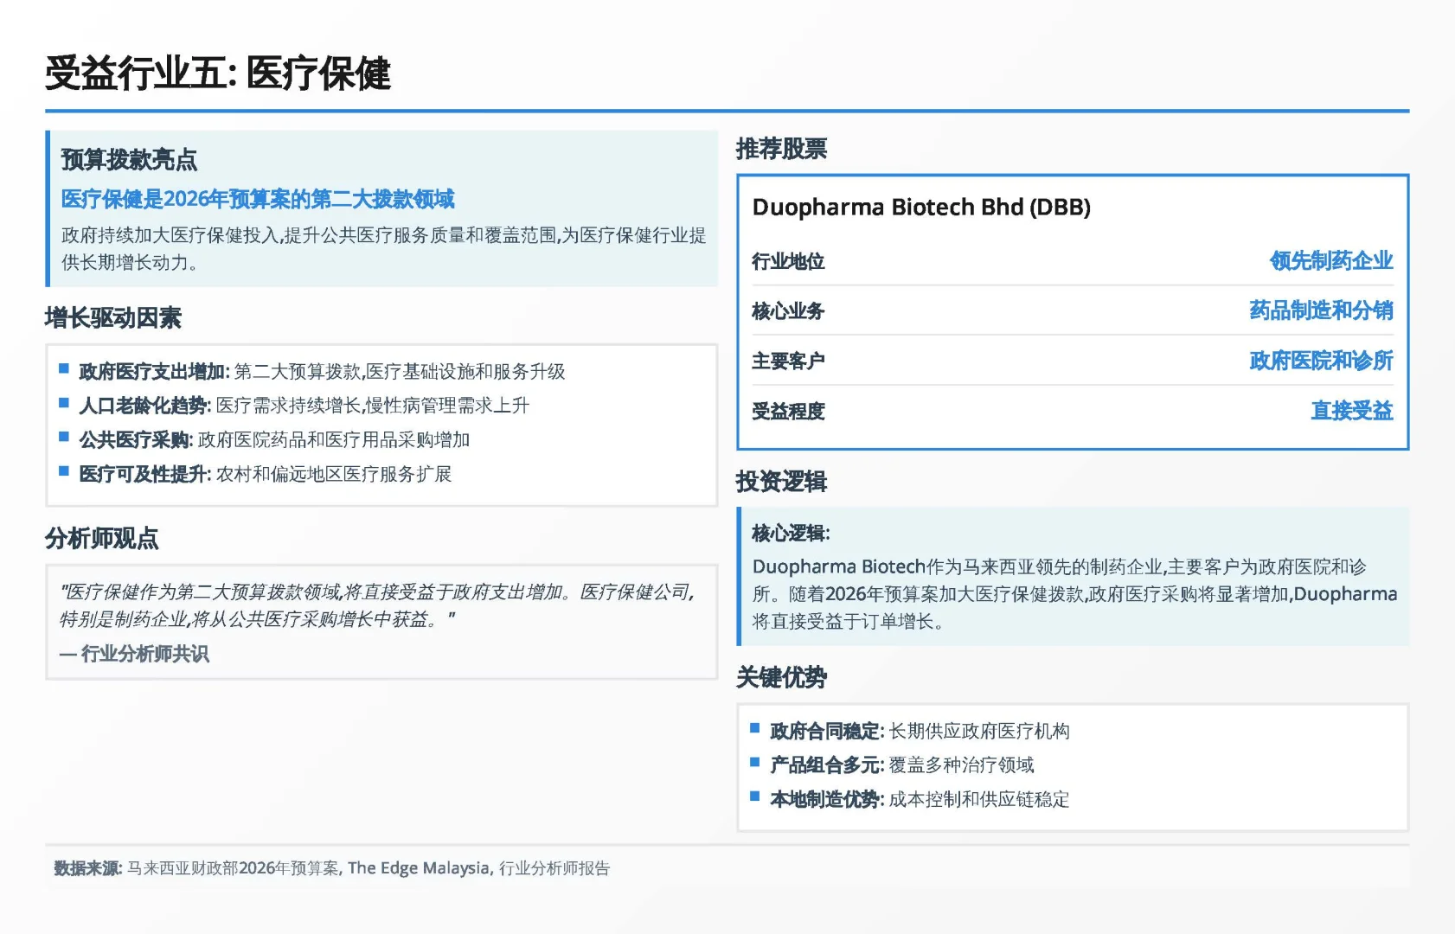Click the stock name Duopharma Biotech Bhd (DBB)
The image size is (1455, 934).
point(921,208)
